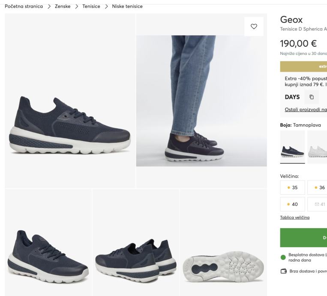
Task: Open the Tablica veličina size chart link
Action: coord(295,217)
